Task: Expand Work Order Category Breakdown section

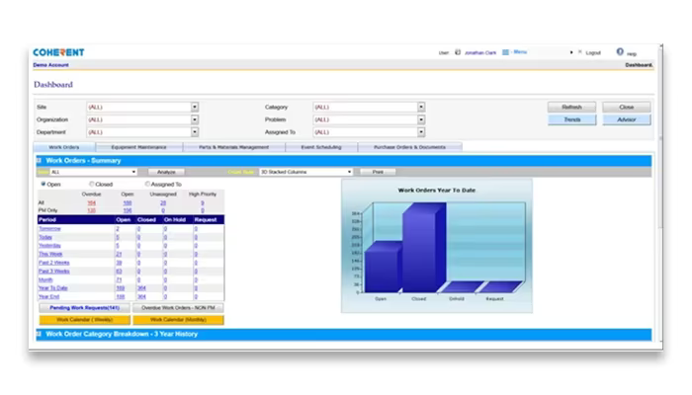Action: click(39, 334)
